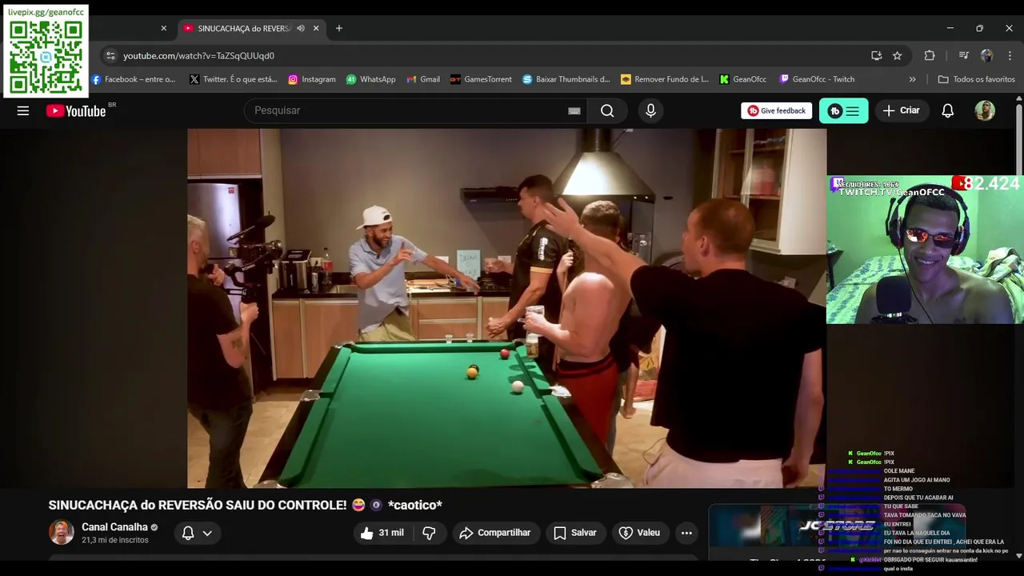Open the Chrome extensions puzzle icon
This screenshot has width=1024, height=576.
tap(930, 55)
